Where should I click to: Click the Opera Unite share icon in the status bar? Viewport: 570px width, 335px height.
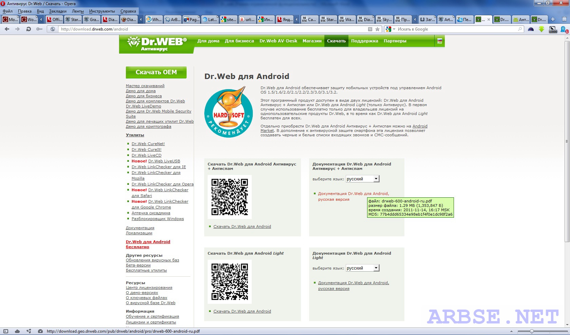[29, 331]
